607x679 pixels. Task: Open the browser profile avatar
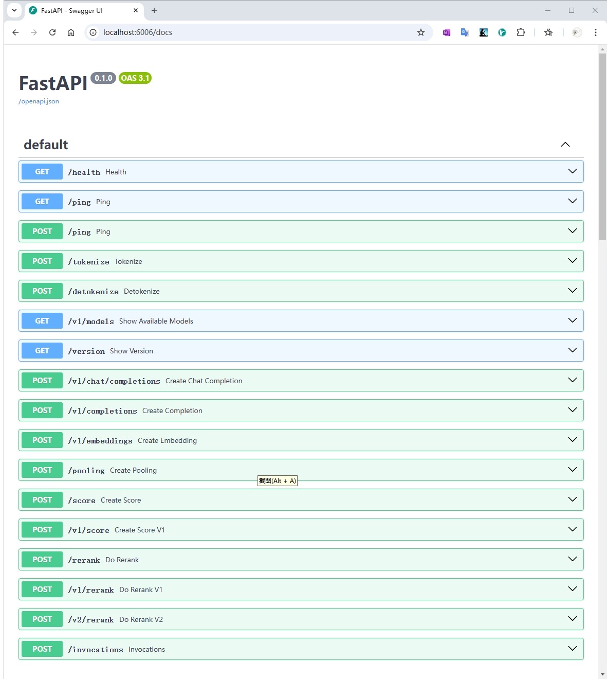point(577,32)
